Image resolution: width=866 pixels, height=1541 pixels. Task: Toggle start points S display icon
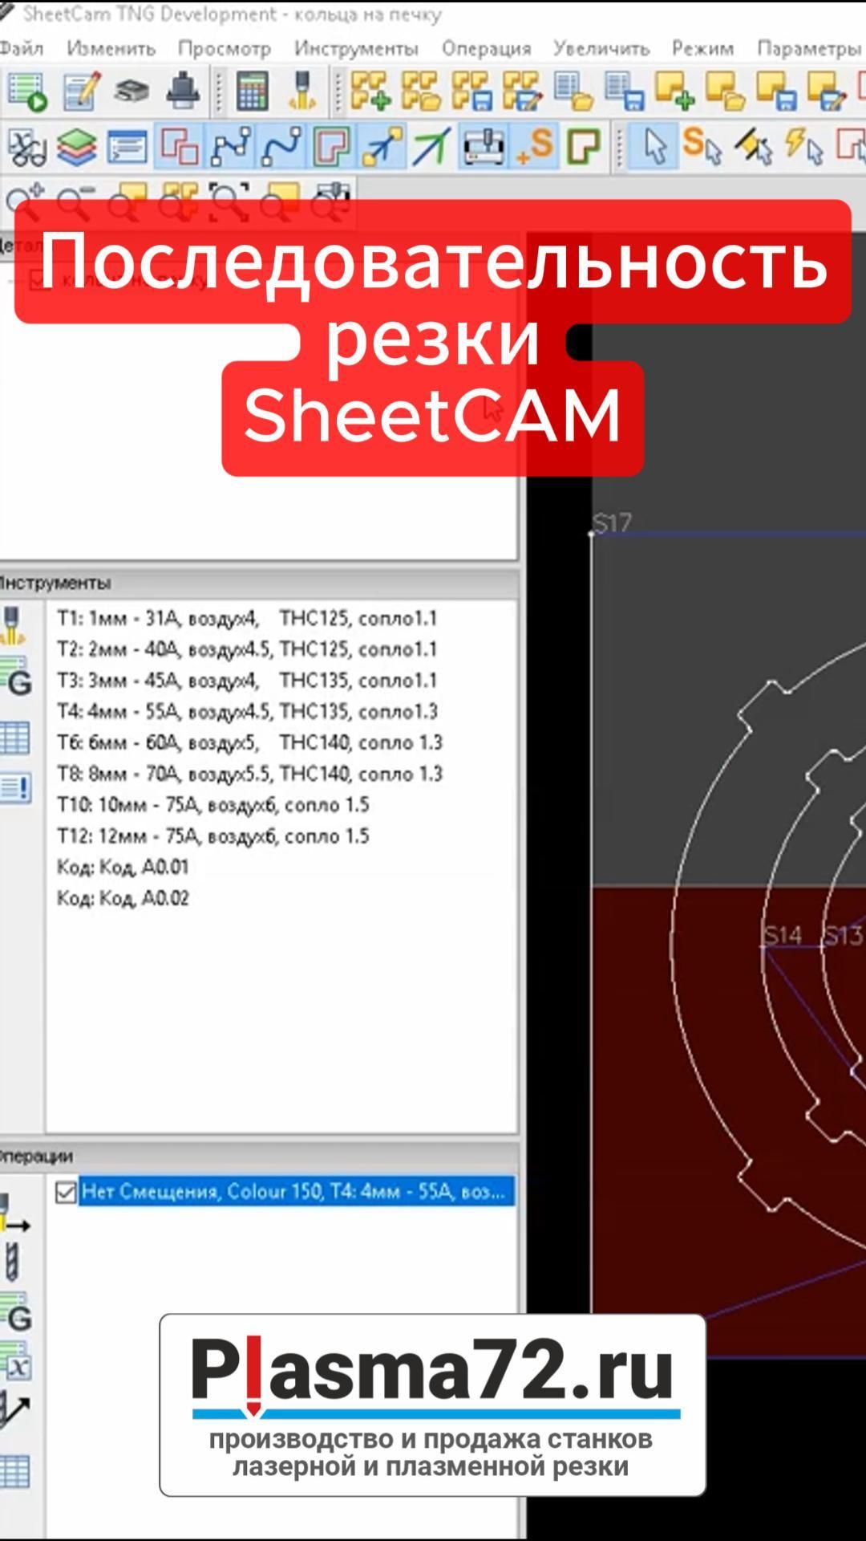click(535, 147)
